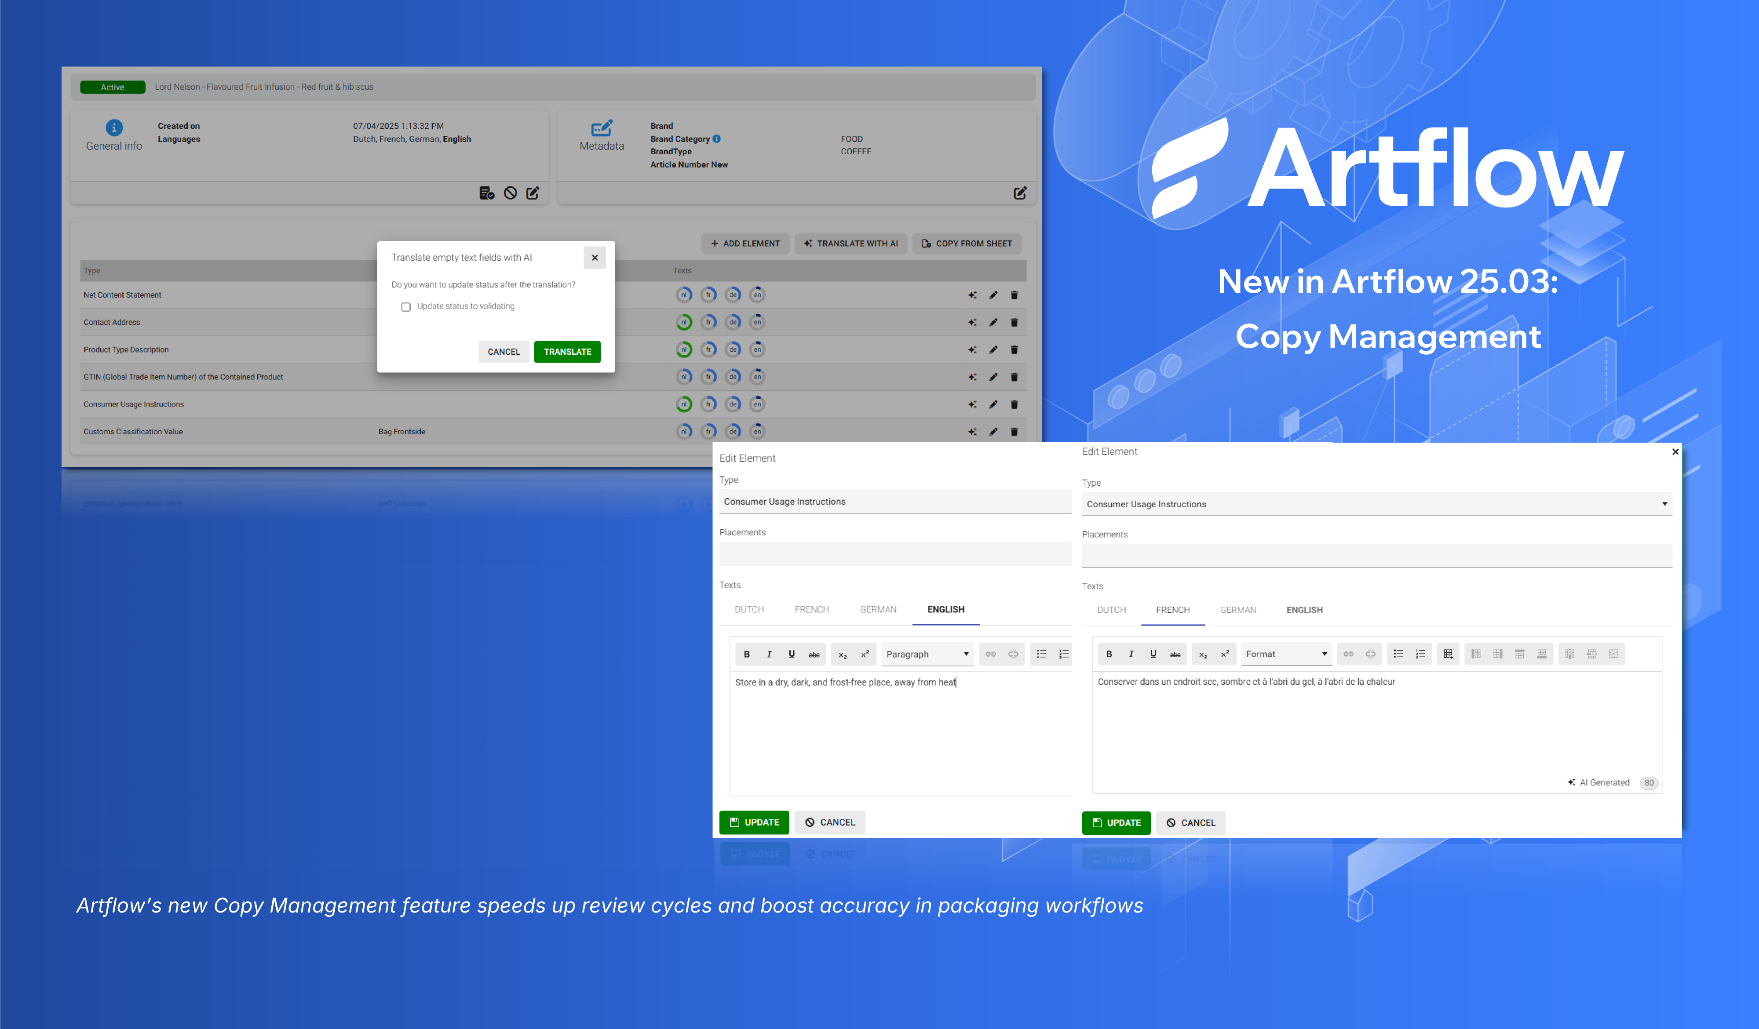Click the fr language indicator on Product Type Description
This screenshot has width=1759, height=1029.
708,349
